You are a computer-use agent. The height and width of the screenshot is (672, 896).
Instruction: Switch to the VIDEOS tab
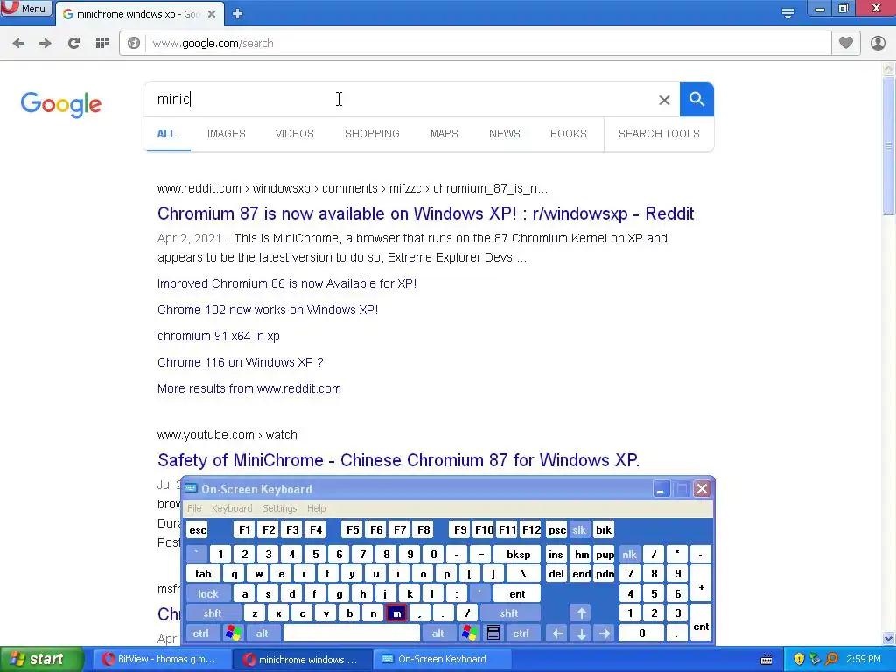click(294, 134)
